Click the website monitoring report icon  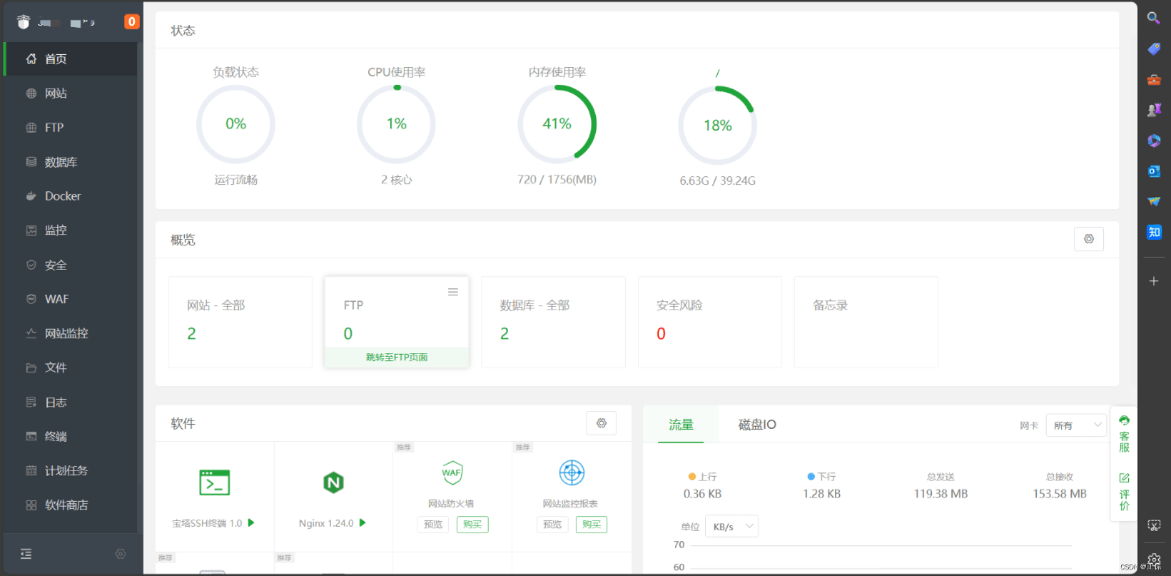pos(571,473)
